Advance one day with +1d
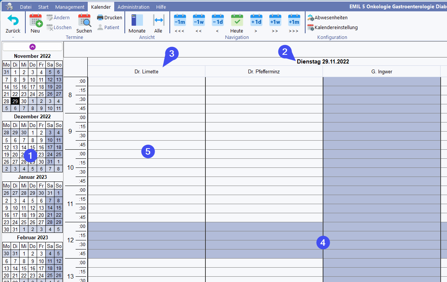Image resolution: width=447 pixels, height=282 pixels. [256, 20]
